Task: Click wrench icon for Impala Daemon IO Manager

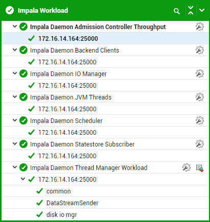Action: 200,73
